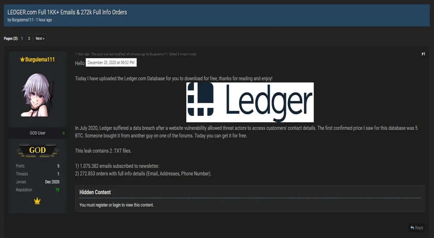Click the Ledger logo image
The image size is (434, 238).
click(250, 102)
